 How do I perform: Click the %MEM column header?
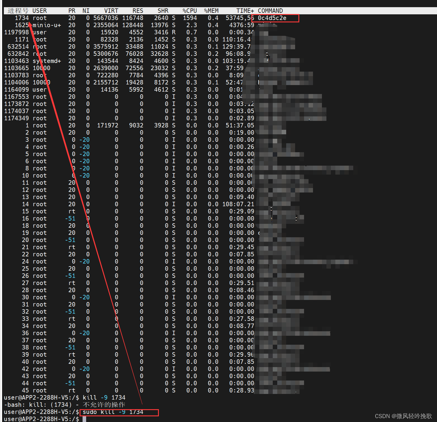click(211, 11)
